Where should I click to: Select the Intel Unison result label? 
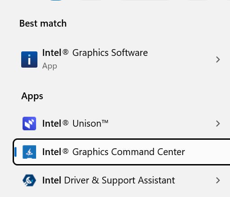[x=75, y=124]
